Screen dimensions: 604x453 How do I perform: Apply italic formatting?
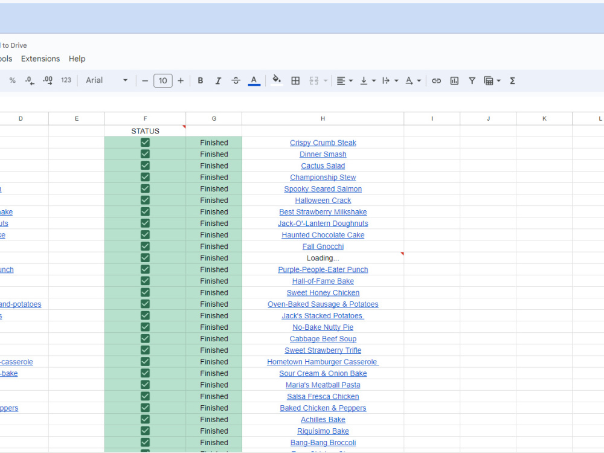pyautogui.click(x=218, y=80)
